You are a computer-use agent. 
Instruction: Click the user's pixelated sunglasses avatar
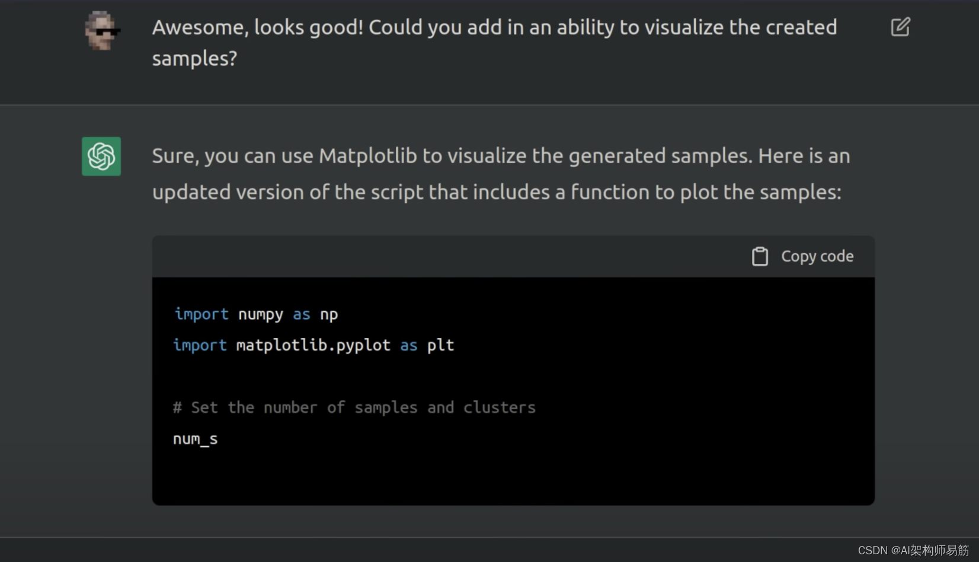101,31
